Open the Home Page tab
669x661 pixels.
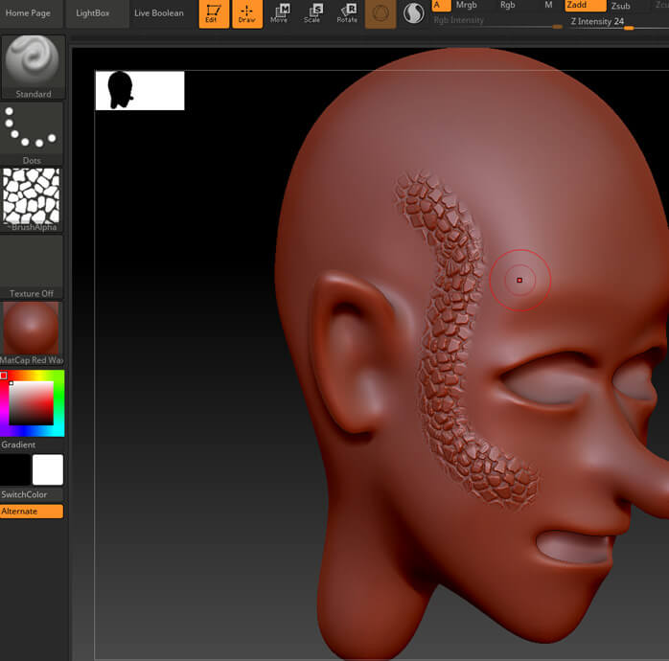(29, 13)
